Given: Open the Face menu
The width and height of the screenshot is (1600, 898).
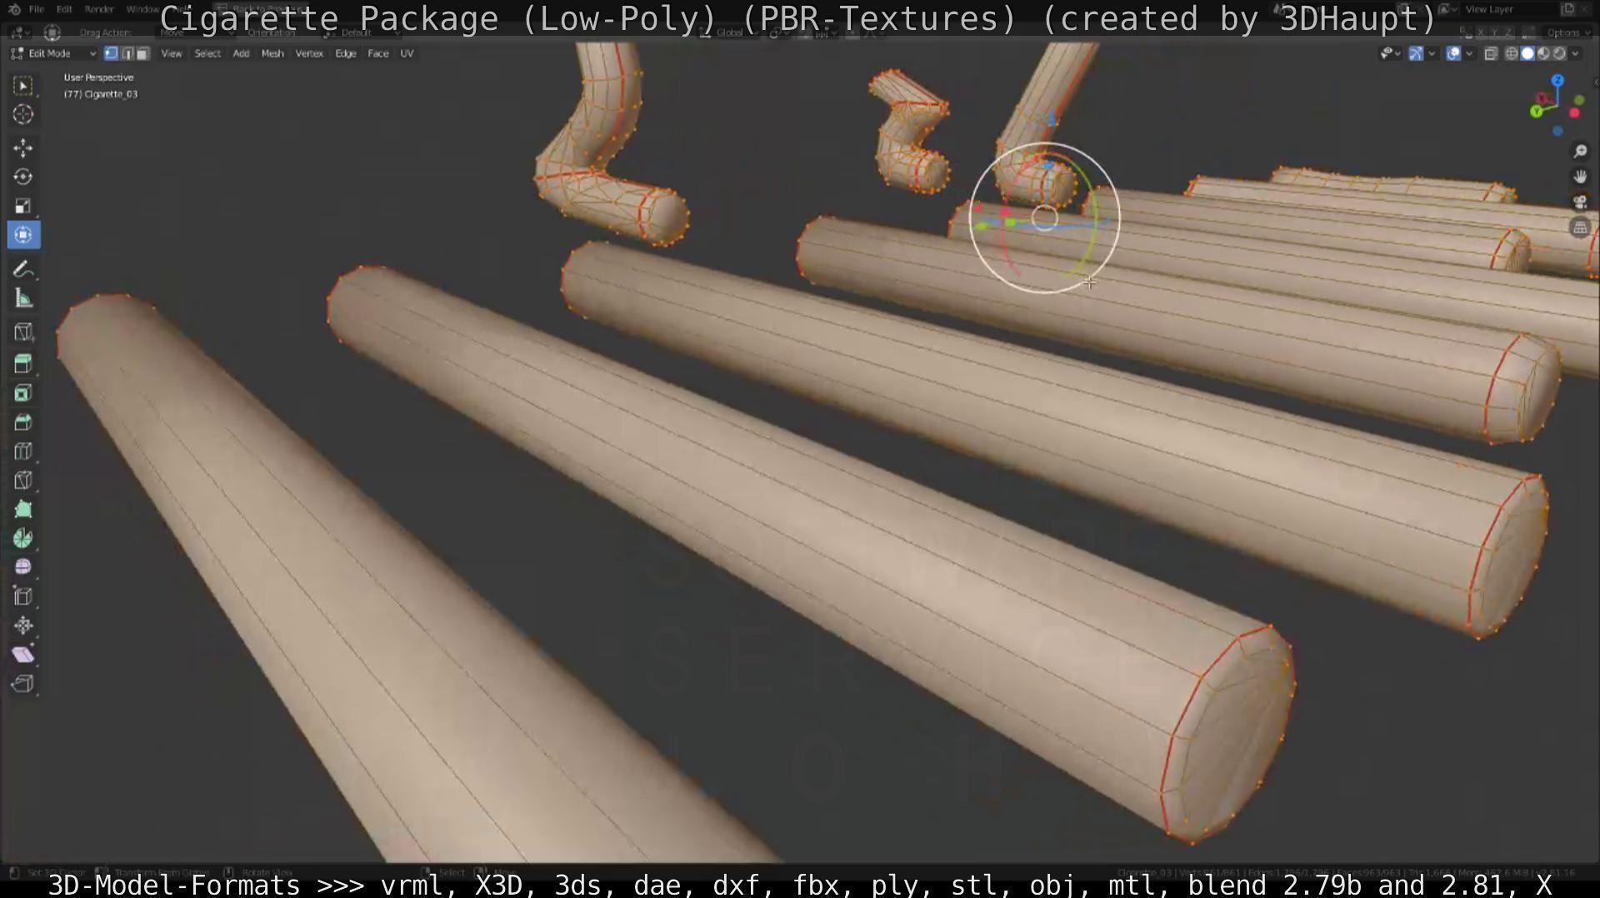Looking at the screenshot, I should tap(378, 53).
